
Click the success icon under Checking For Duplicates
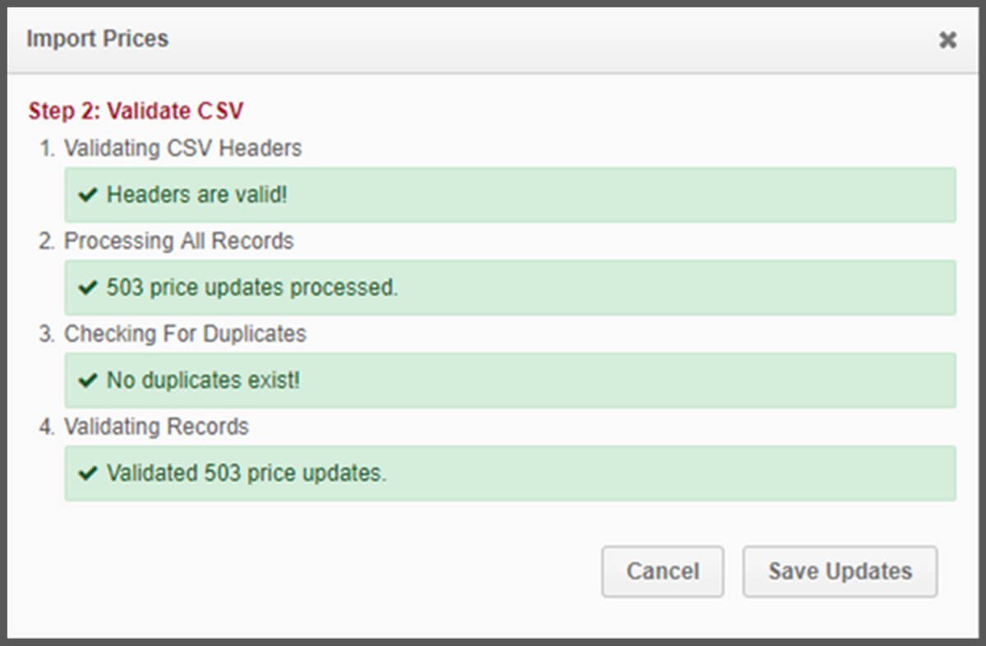pos(88,381)
